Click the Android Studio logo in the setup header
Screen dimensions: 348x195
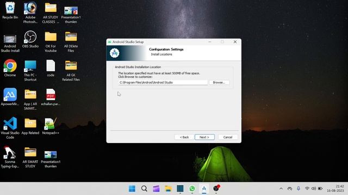[115, 53]
